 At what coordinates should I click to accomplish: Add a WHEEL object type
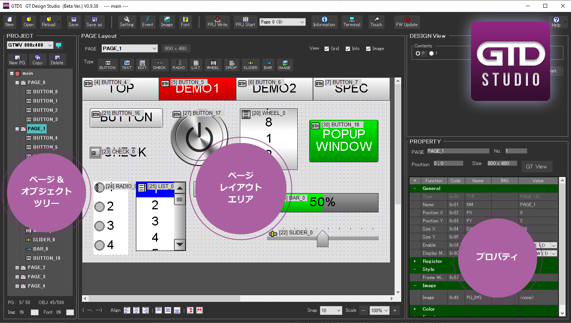coord(213,65)
